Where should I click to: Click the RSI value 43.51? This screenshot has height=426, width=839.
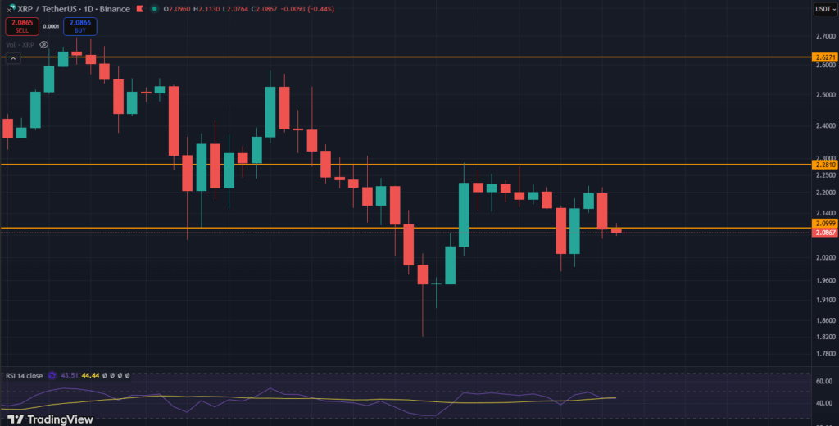click(x=70, y=376)
